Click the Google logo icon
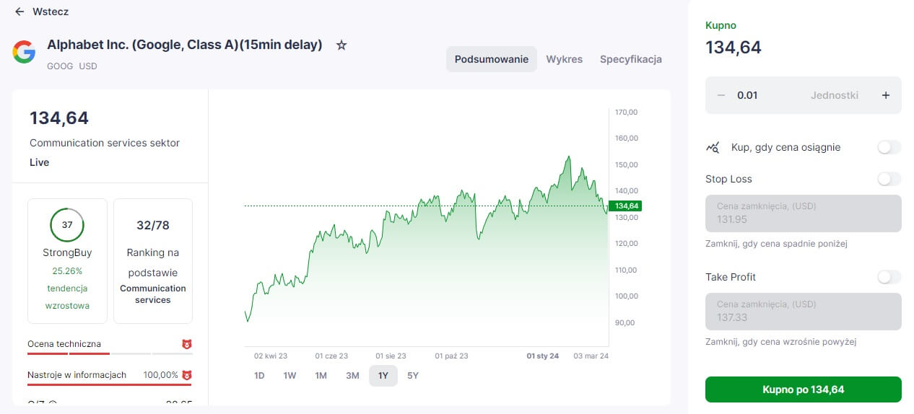Screen dimensions: 914x414 [24, 52]
